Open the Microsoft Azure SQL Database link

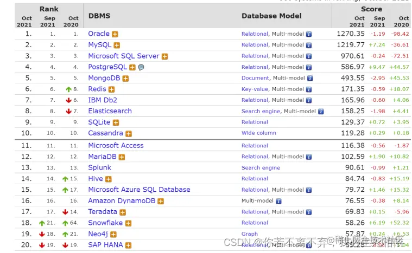[x=140, y=190]
